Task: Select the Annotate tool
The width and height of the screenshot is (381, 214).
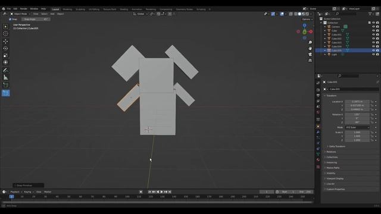Action: [x=5, y=70]
